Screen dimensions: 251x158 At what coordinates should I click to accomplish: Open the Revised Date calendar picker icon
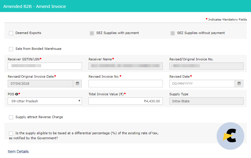pos(239,84)
